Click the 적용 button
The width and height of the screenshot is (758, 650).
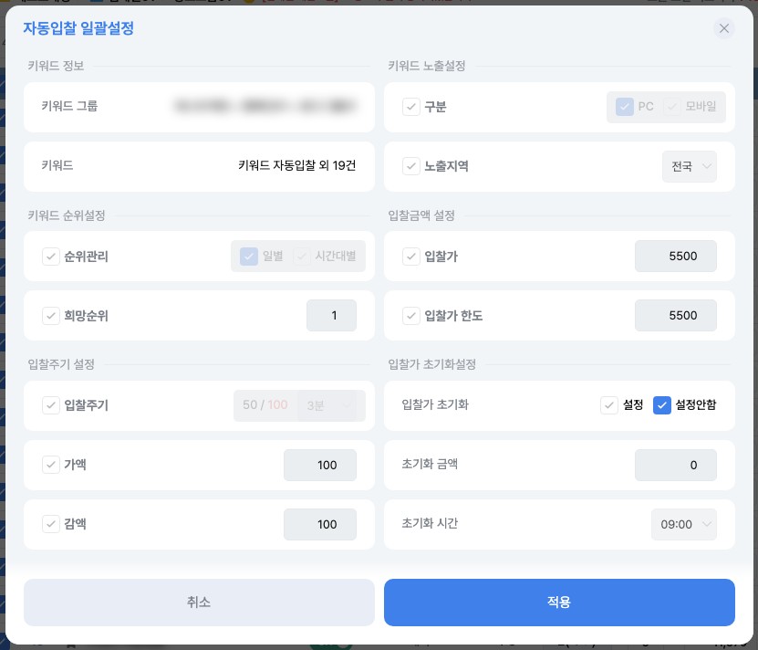click(559, 603)
